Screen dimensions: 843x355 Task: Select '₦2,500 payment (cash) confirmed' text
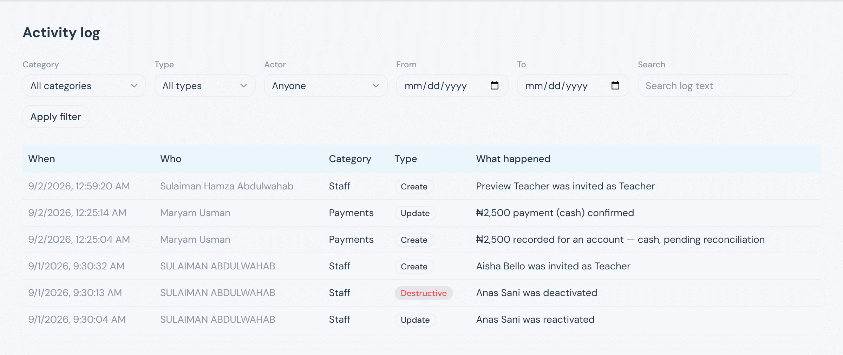pyautogui.click(x=555, y=213)
